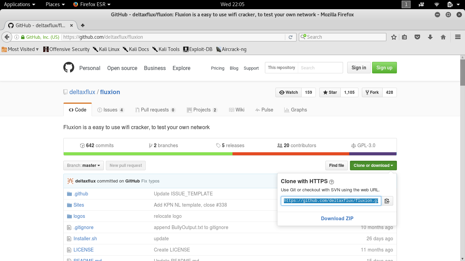Switch to the Code tab
Viewport: 465px width, 261px height.
point(78,110)
